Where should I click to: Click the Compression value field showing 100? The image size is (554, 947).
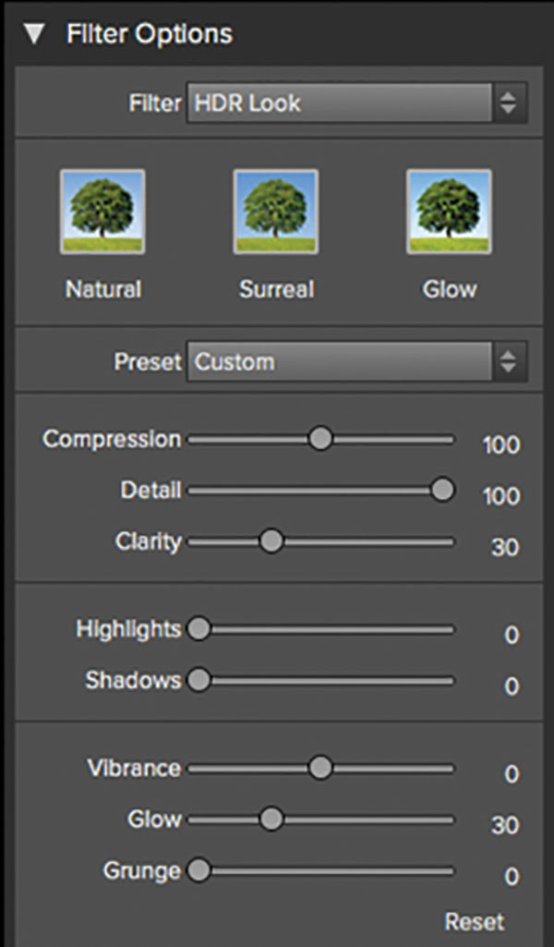(500, 445)
